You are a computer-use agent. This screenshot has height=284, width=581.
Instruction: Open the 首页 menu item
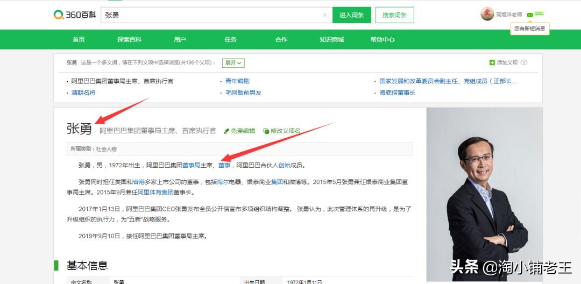coord(79,39)
